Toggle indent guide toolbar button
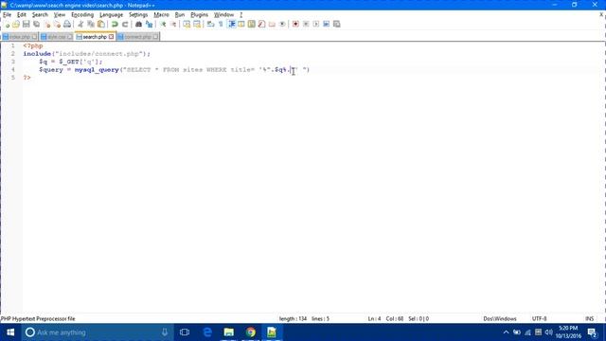 231,25
